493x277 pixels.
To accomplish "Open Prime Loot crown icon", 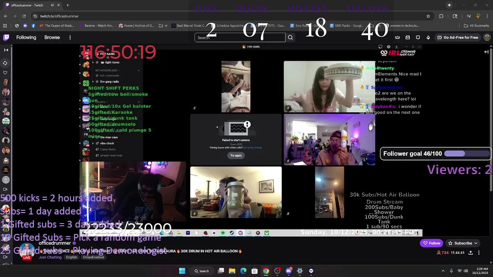I will [x=397, y=37].
